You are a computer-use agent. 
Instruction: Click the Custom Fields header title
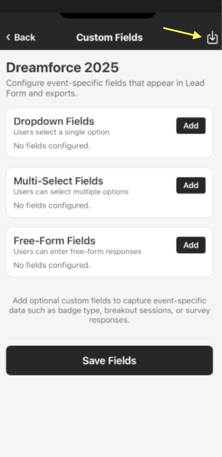click(109, 37)
